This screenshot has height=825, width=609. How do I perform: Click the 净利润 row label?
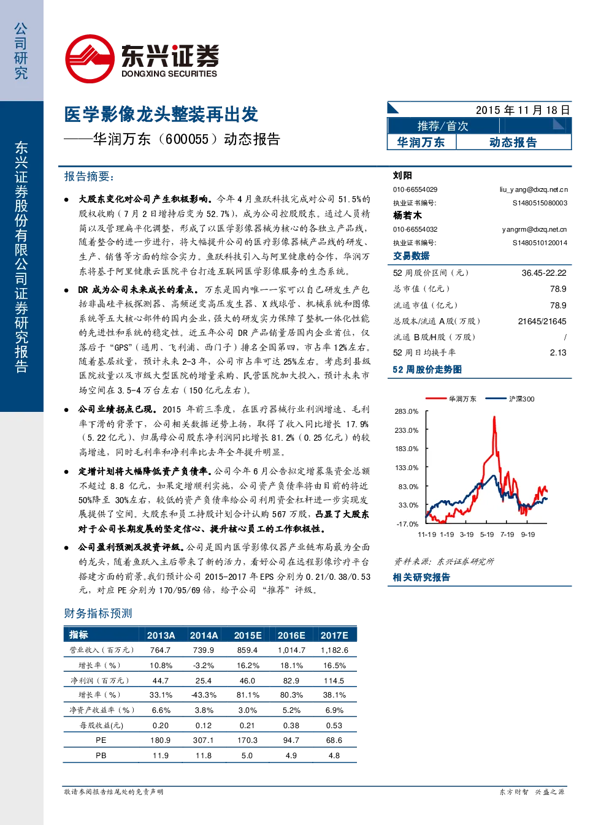coord(99,680)
